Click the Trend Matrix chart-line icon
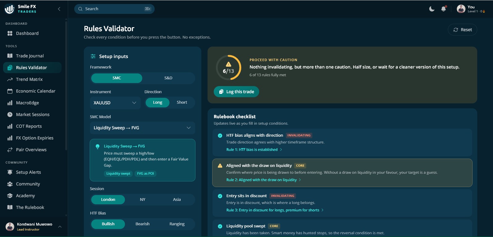493x237 pixels. tap(10, 79)
